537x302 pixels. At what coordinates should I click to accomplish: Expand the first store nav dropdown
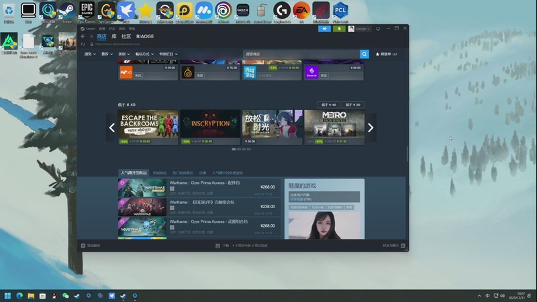pos(90,54)
